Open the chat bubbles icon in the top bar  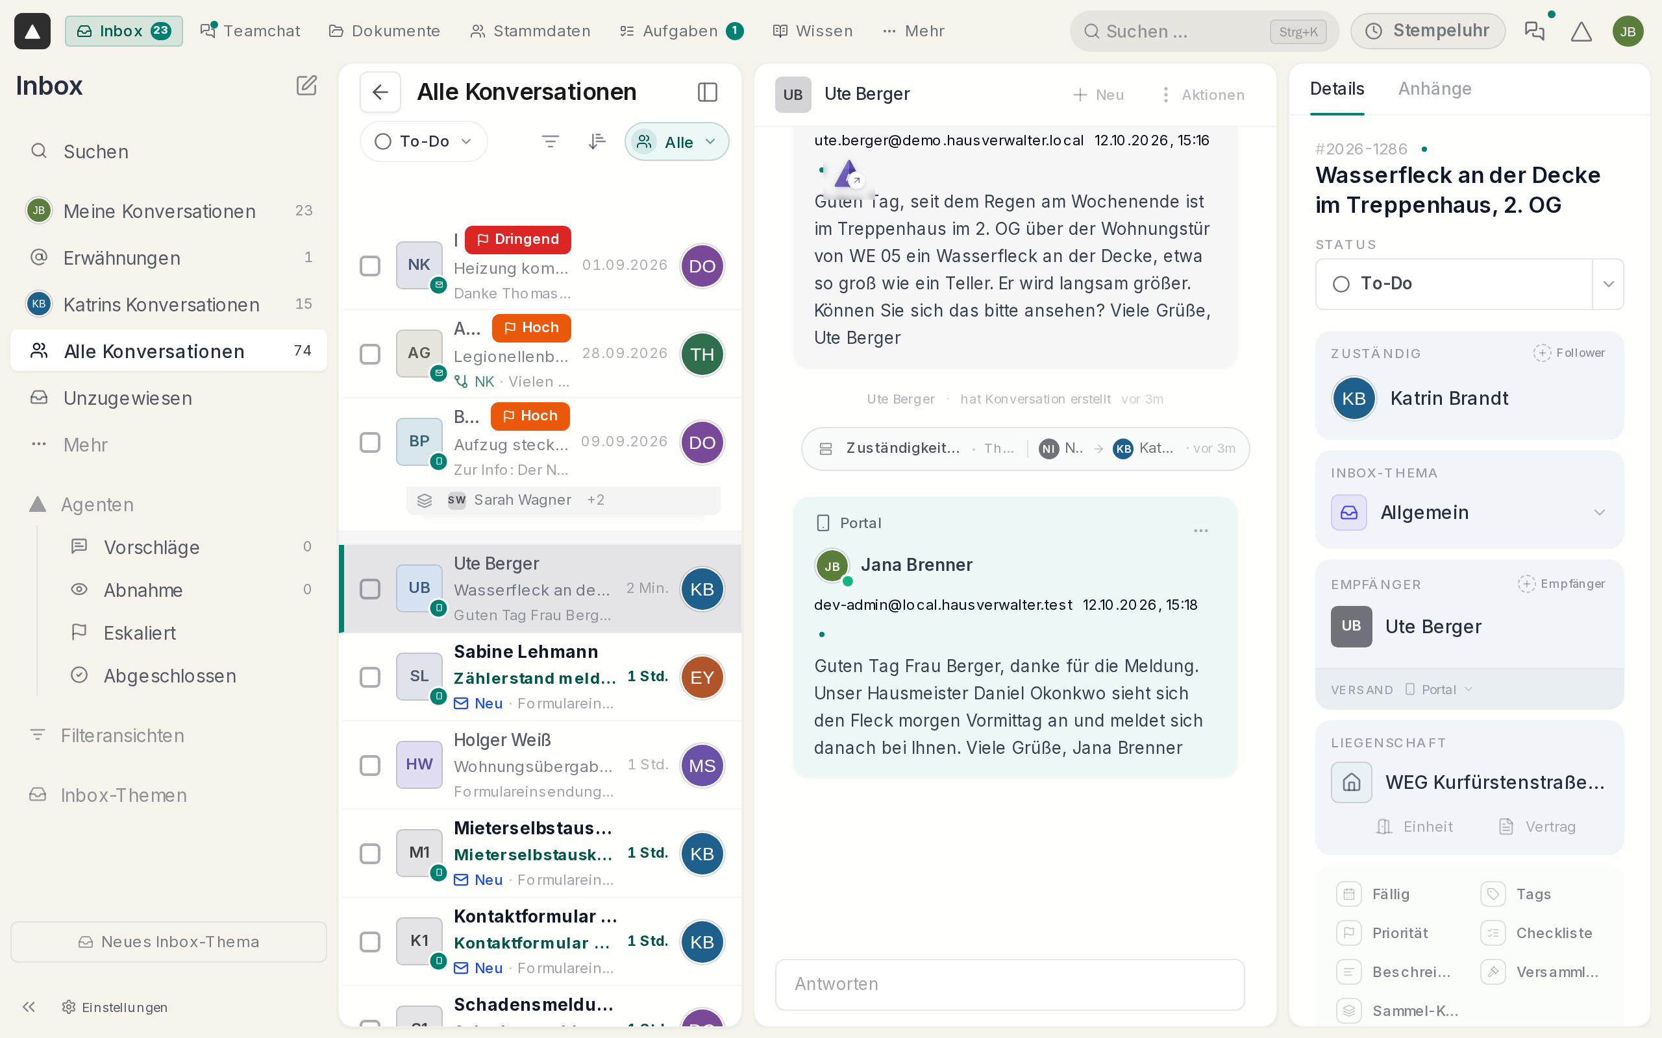tap(1534, 31)
